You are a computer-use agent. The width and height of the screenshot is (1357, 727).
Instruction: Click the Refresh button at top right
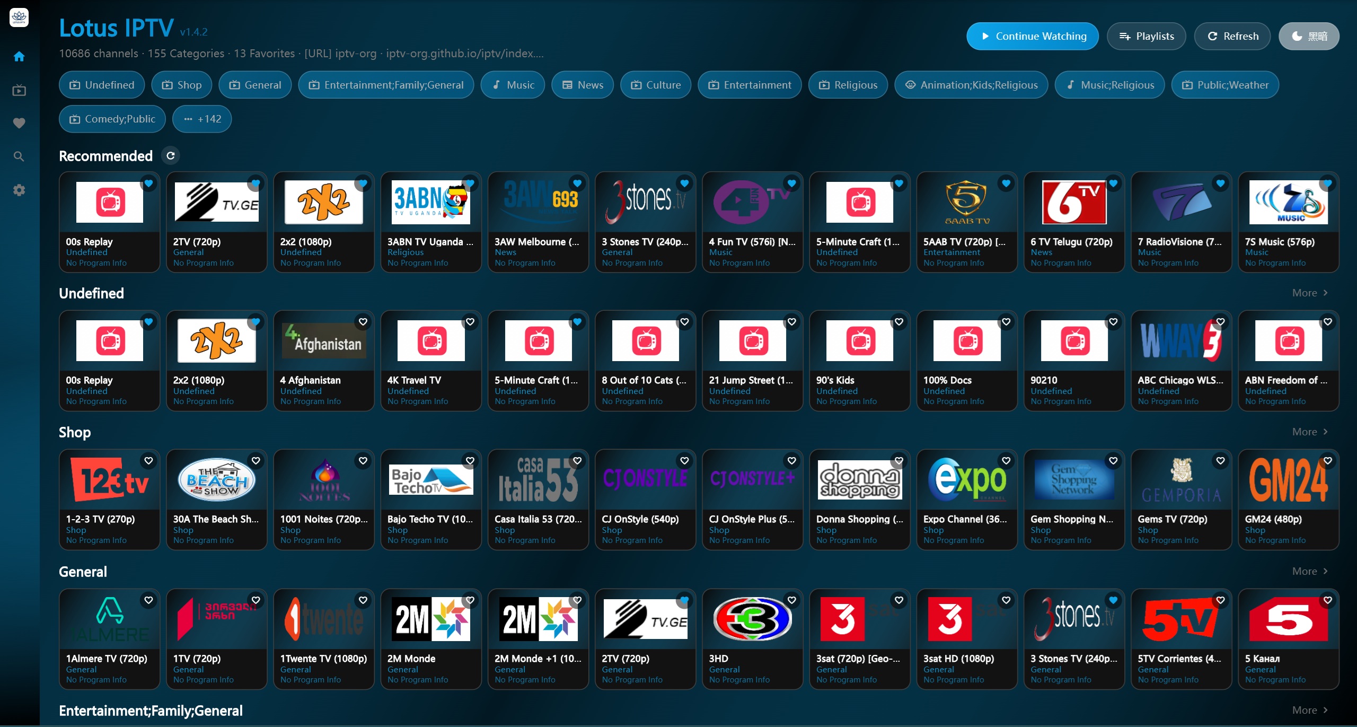[1232, 36]
